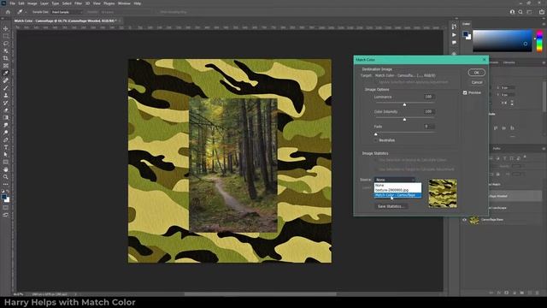Screen dimensions: 547x308
Task: Open the Actions play-arrow panel icon
Action: 454,35
